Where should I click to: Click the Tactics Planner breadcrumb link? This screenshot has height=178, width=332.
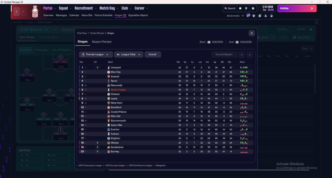[97, 33]
